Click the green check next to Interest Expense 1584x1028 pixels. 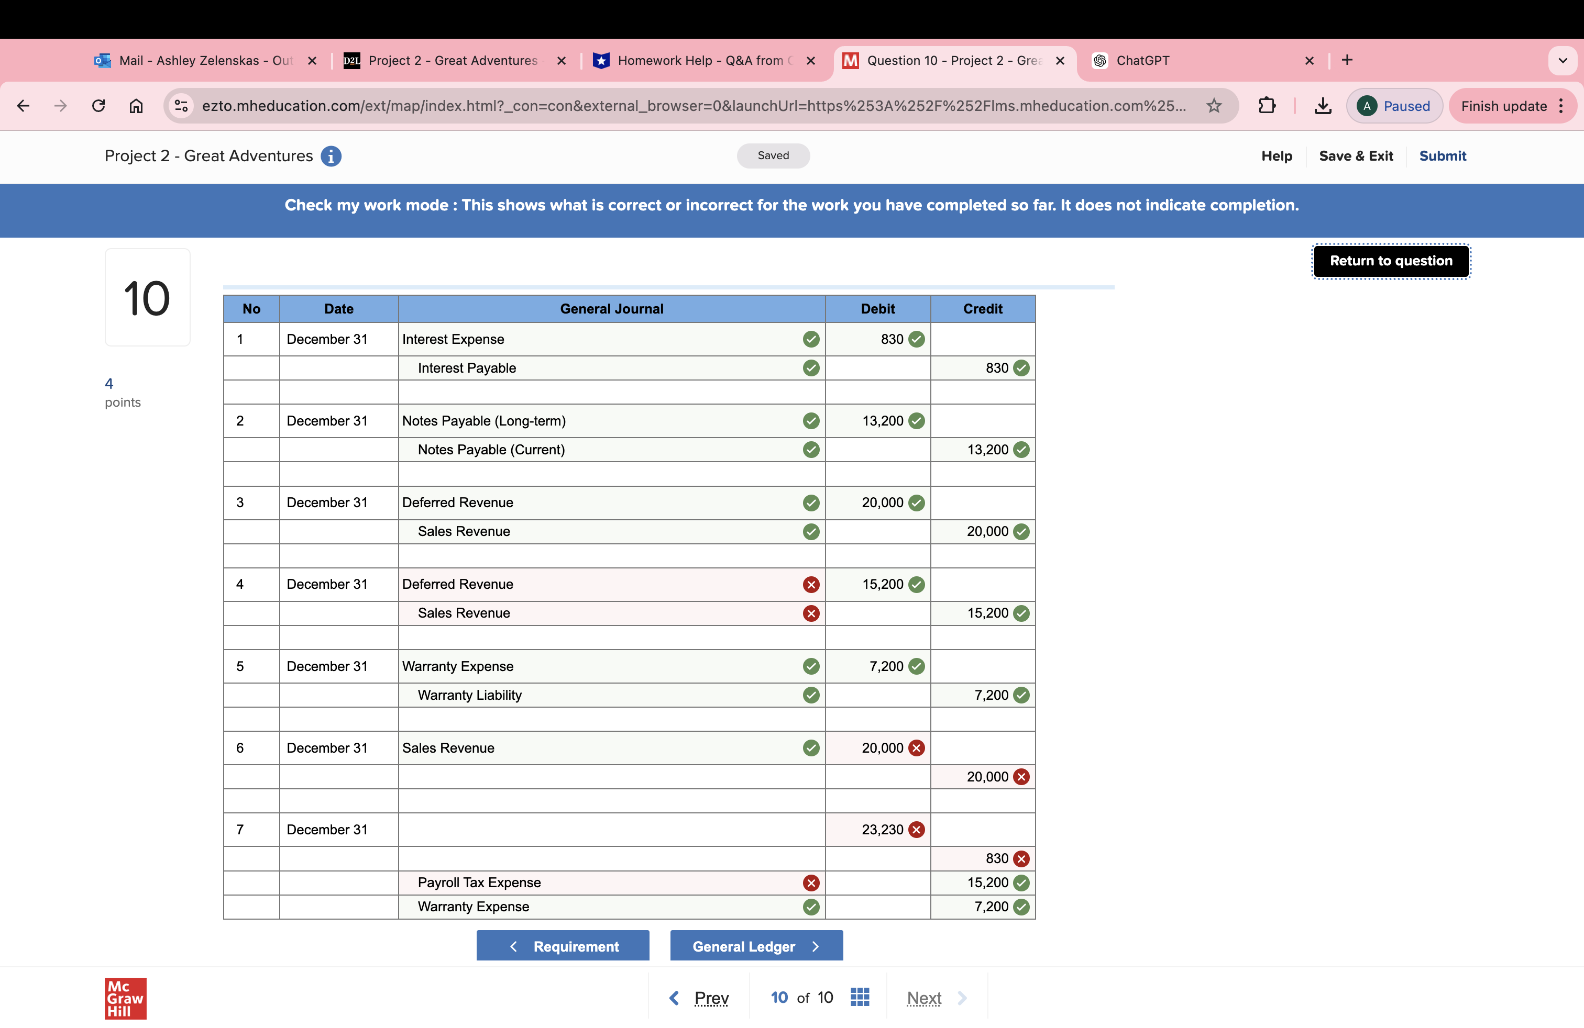click(x=811, y=339)
